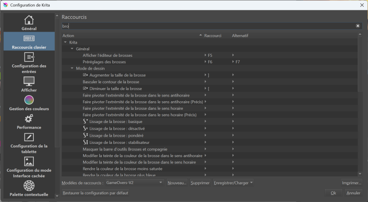Clear the shortcut search field text

(x=358, y=26)
